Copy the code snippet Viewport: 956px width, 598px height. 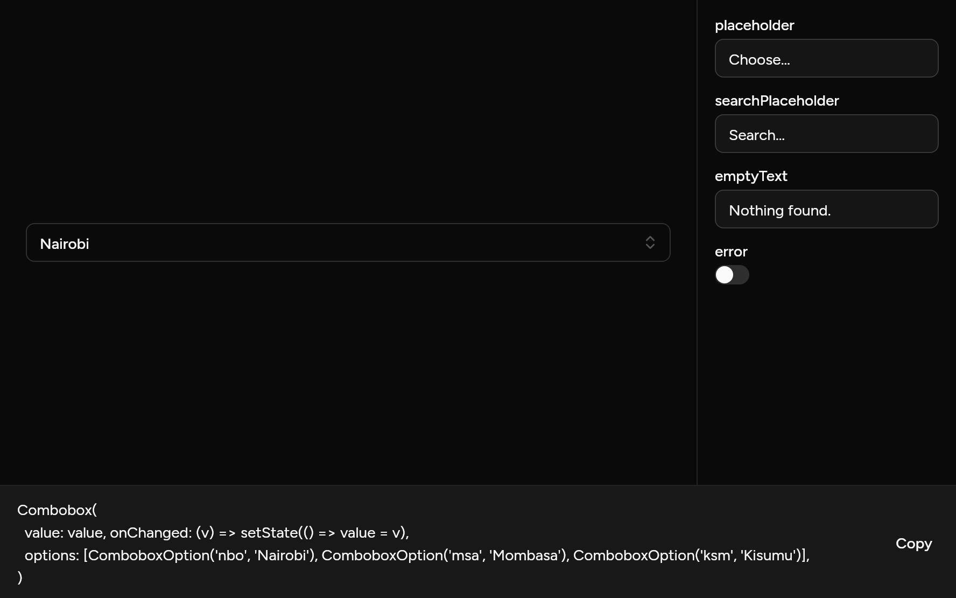click(x=913, y=544)
